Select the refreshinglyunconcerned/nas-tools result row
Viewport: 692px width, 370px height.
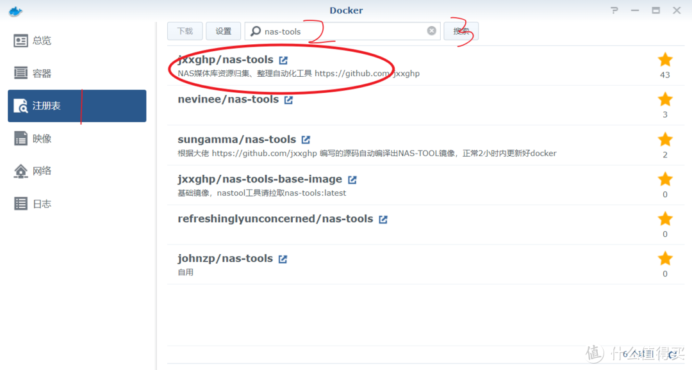pyautogui.click(x=276, y=218)
